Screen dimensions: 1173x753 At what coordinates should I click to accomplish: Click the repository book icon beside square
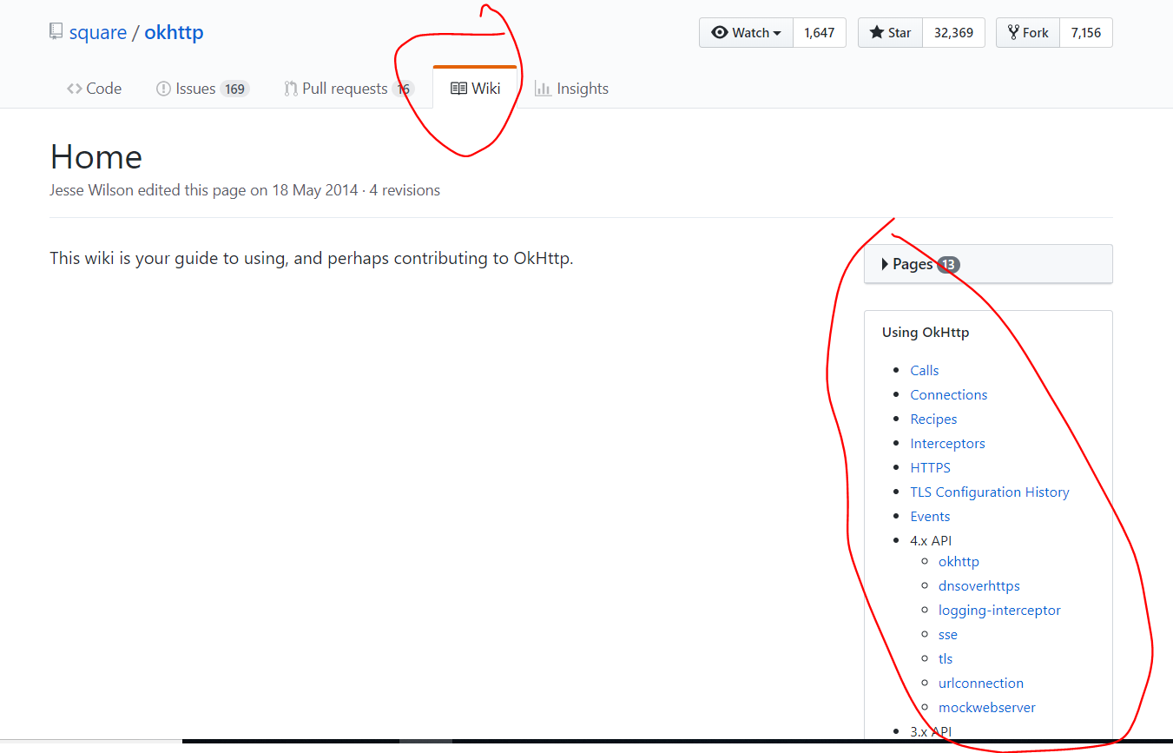[x=56, y=33]
